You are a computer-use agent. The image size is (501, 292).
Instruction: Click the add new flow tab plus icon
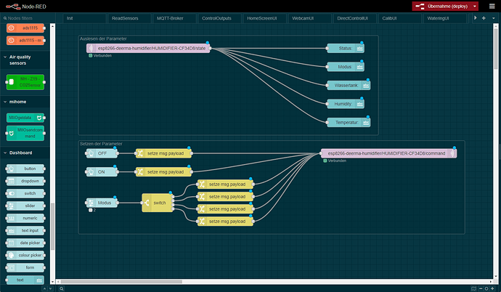tap(484, 18)
